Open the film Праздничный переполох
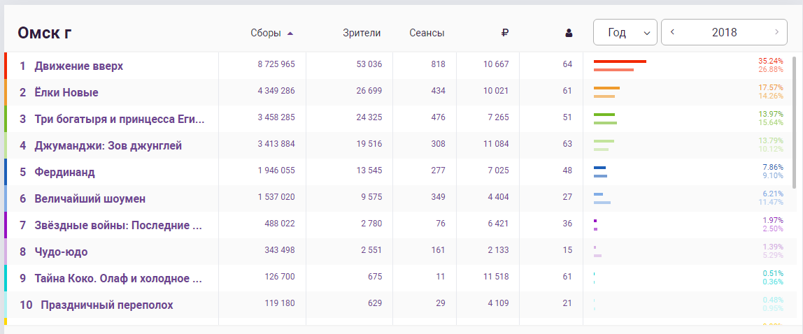This screenshot has width=803, height=334. (x=106, y=305)
